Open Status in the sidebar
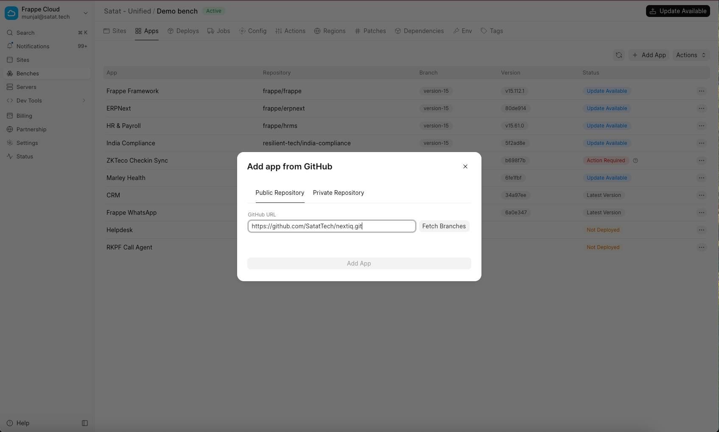 point(47,156)
